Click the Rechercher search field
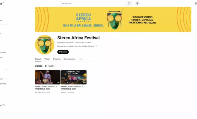197x119 pixels. 92,4
